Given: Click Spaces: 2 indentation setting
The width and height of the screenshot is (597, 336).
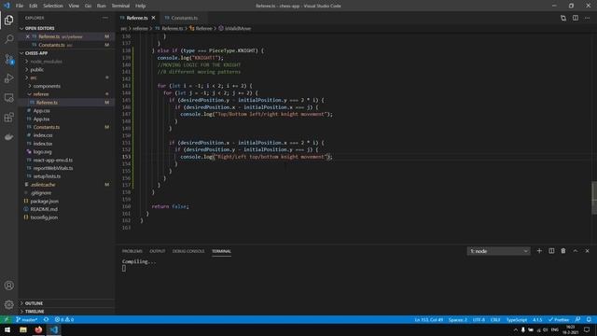Looking at the screenshot, I should 458,319.
